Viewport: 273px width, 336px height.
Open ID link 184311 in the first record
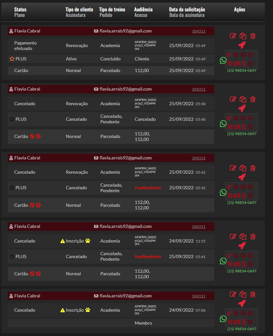coord(198,31)
